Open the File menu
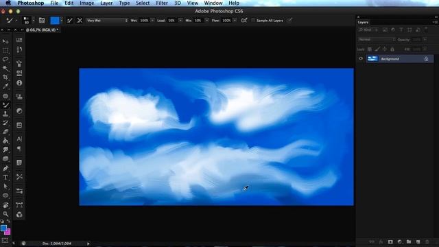 [54, 3]
